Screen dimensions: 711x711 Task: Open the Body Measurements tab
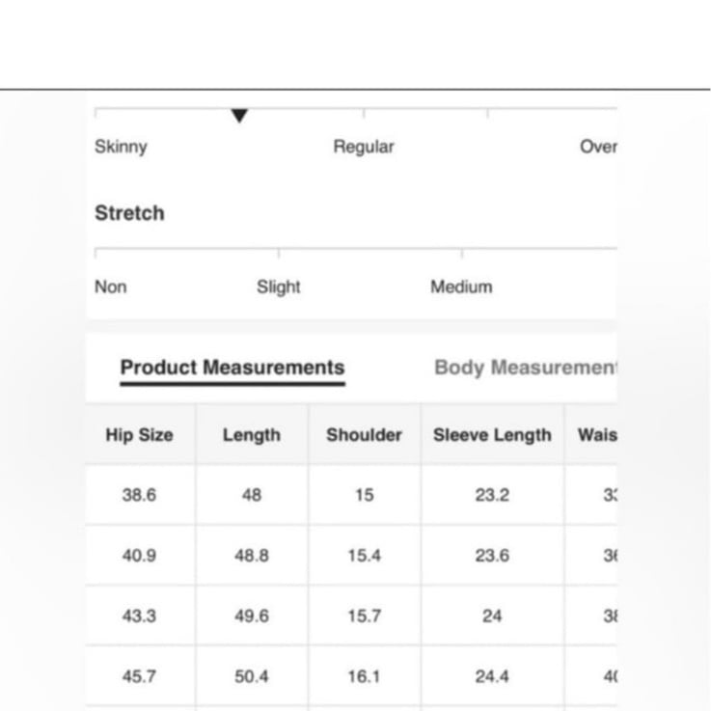coord(526,368)
